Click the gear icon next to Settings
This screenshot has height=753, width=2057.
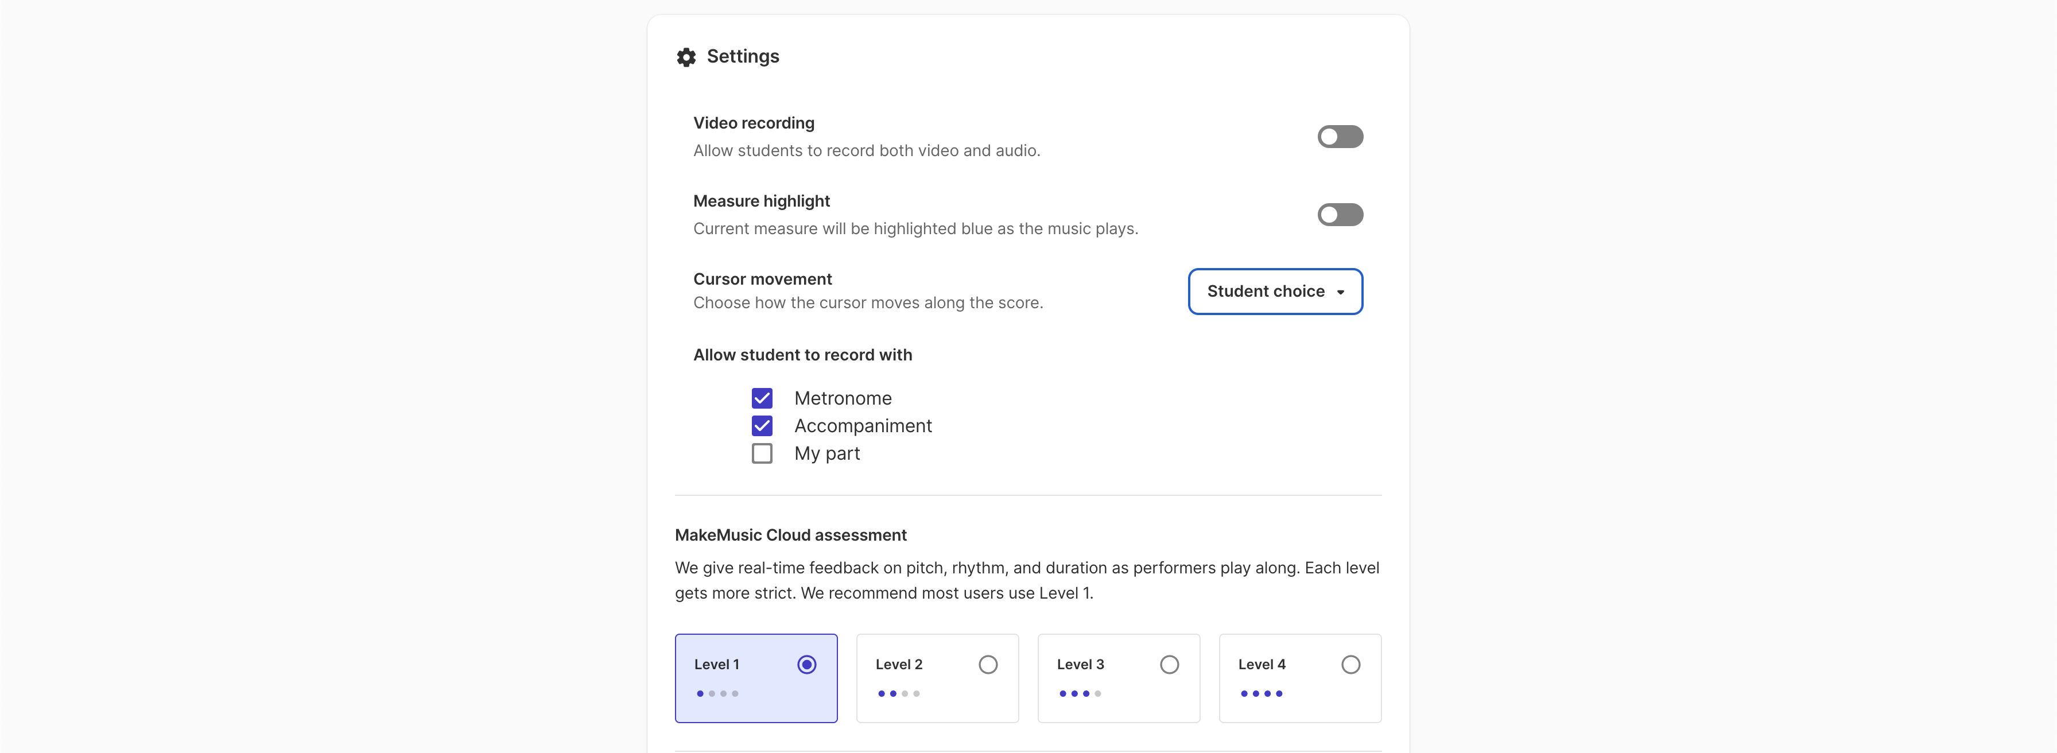(686, 56)
